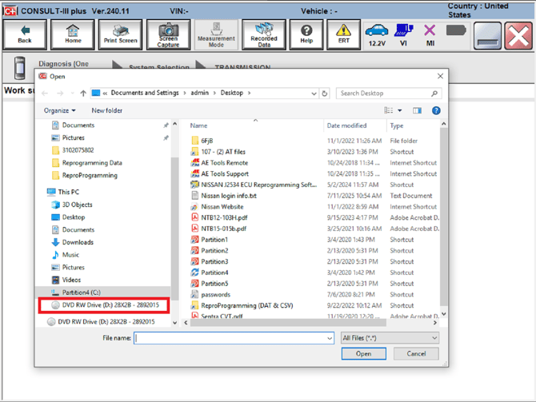Show the preview pane

[417, 110]
